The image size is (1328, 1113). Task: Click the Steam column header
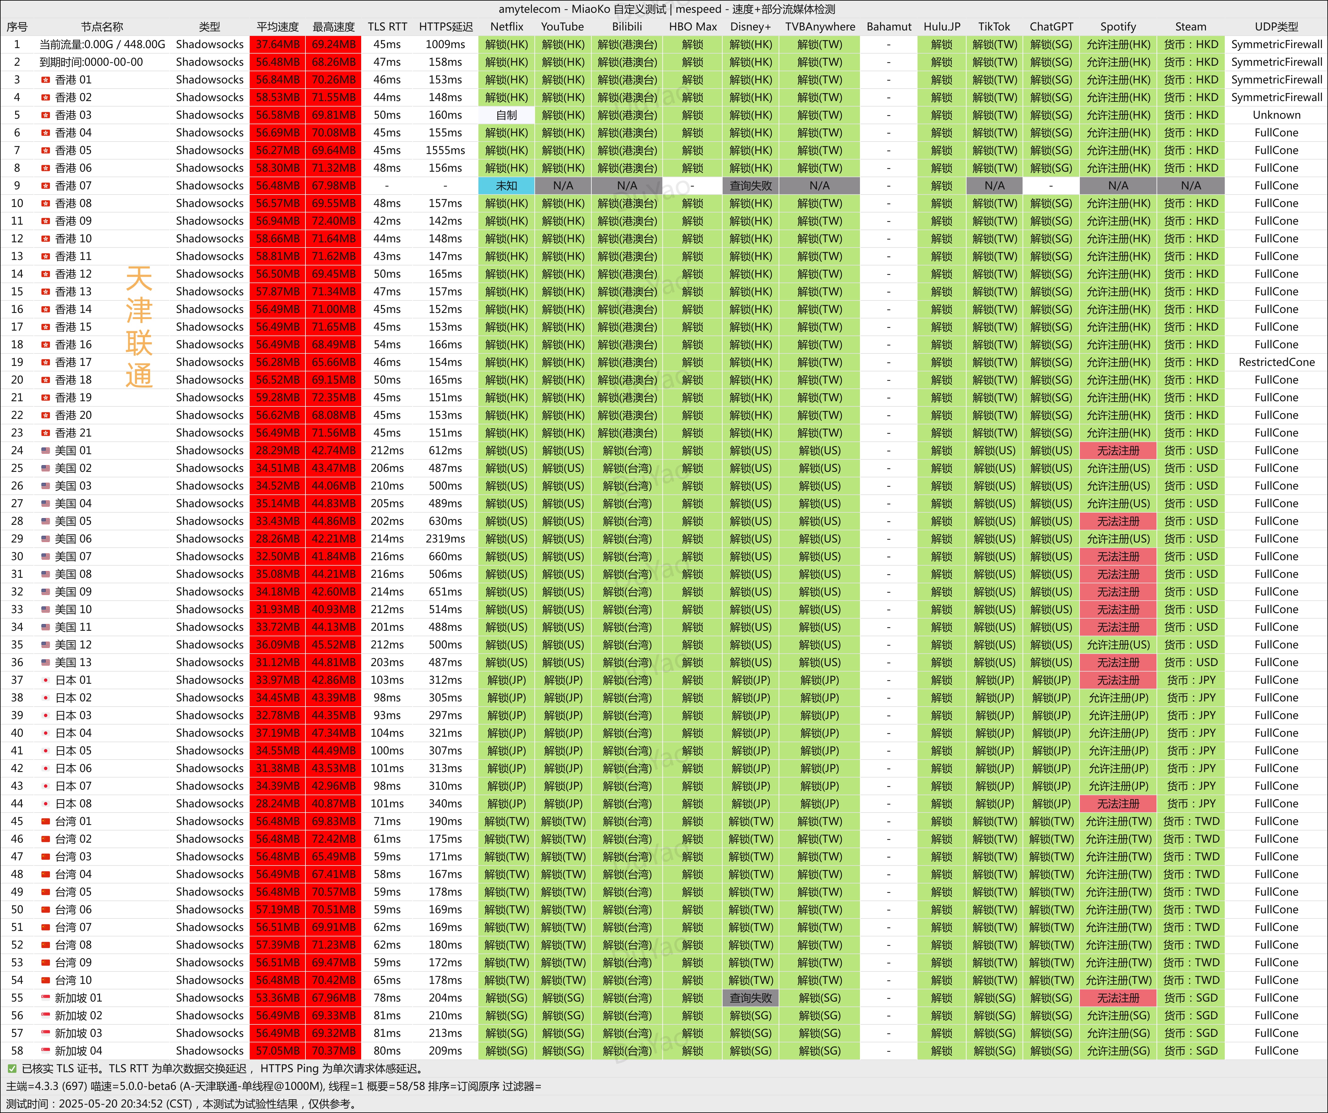point(1190,26)
